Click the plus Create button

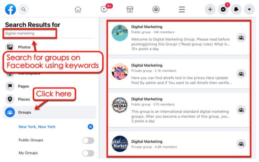coord(210,9)
